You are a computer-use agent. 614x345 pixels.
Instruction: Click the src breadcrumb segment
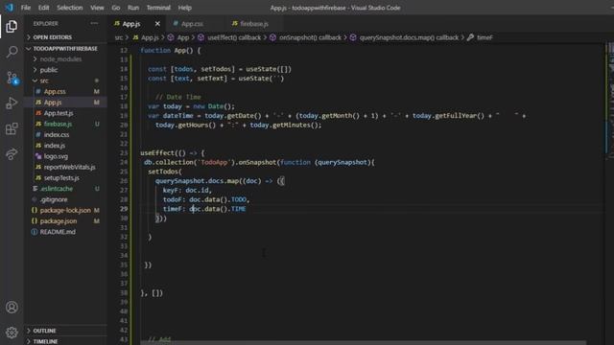[x=119, y=37]
